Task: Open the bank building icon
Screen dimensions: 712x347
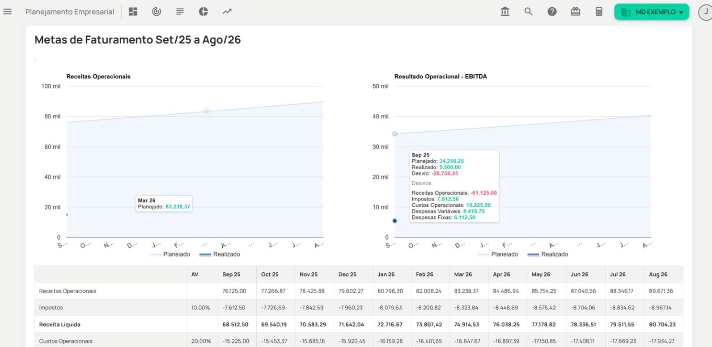Action: click(x=505, y=12)
